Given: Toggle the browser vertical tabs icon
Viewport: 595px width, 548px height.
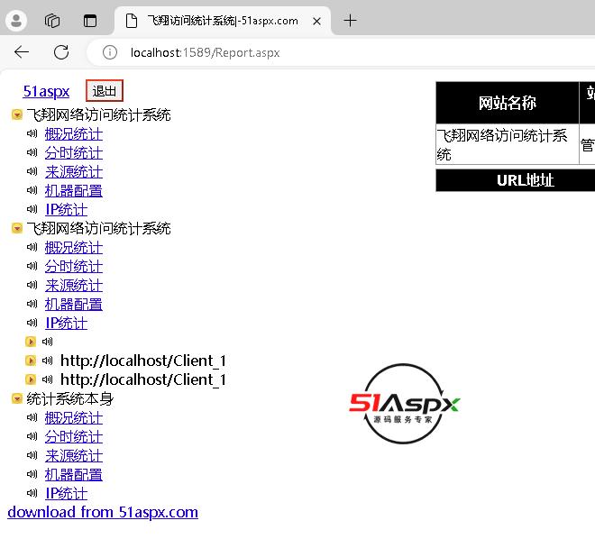Looking at the screenshot, I should coord(90,21).
